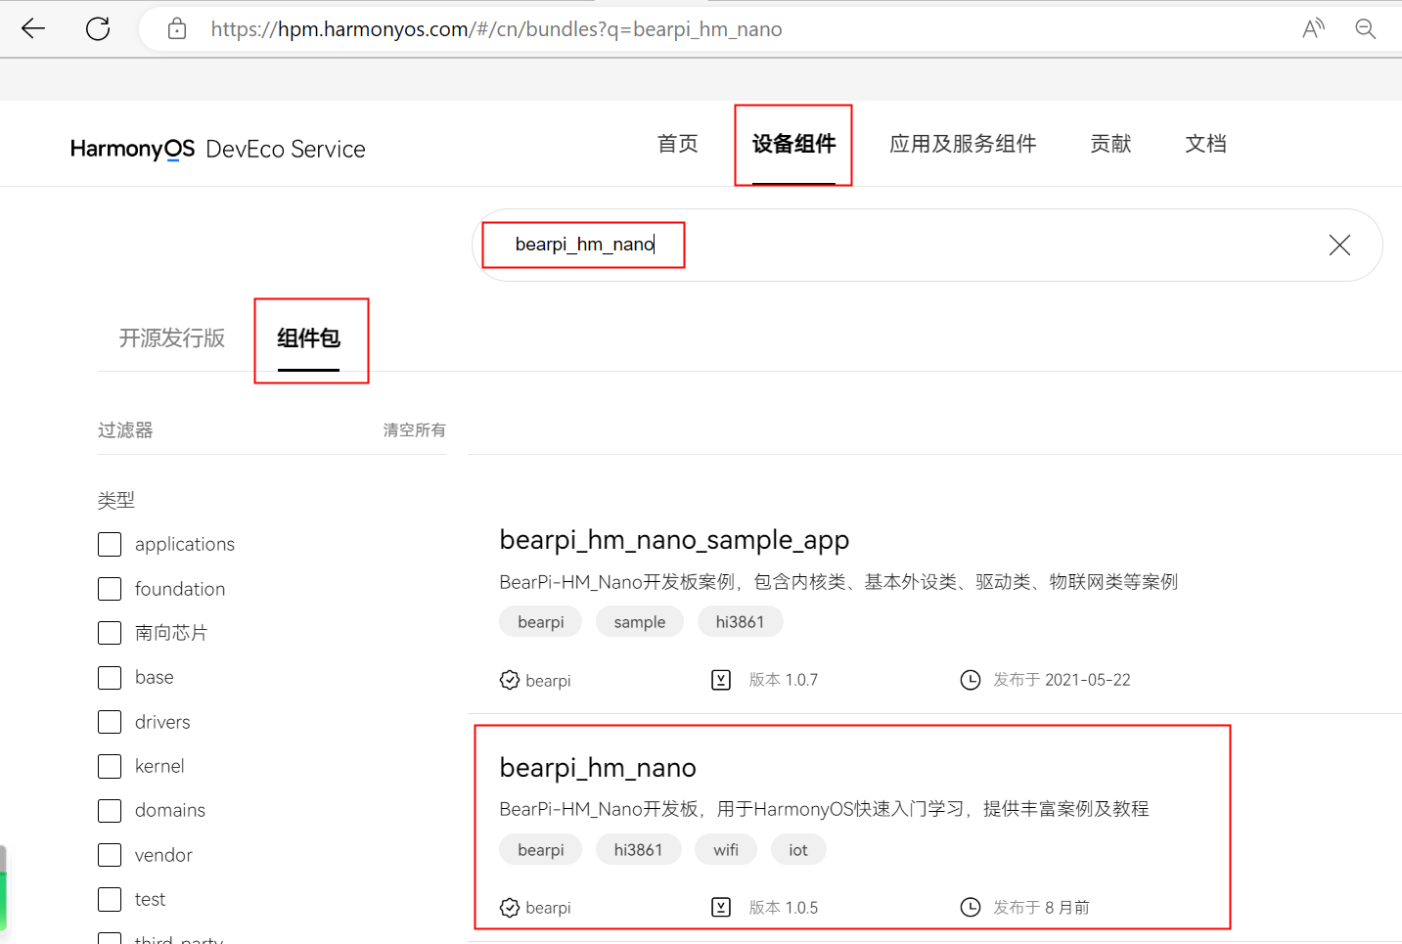Enable the vendor filter checkbox
This screenshot has width=1402, height=944.
pos(110,855)
